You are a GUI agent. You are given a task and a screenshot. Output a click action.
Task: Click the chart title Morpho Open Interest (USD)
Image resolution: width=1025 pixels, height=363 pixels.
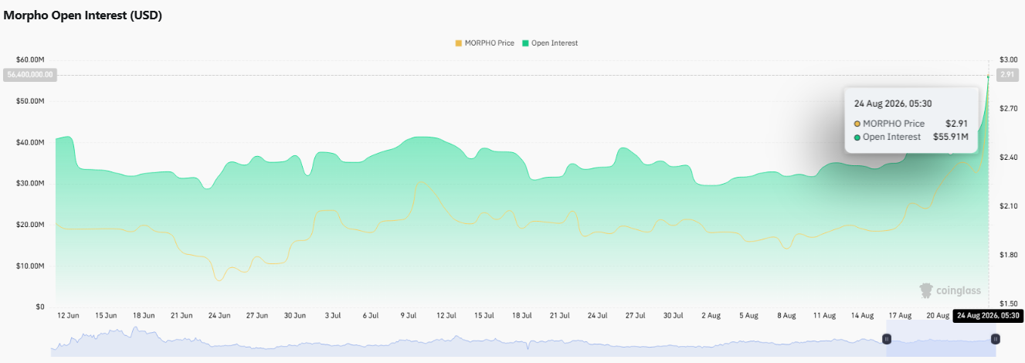click(x=83, y=15)
